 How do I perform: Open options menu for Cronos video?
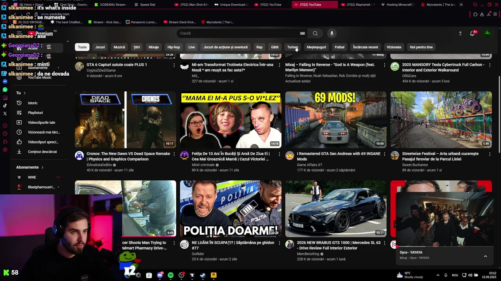click(x=174, y=154)
